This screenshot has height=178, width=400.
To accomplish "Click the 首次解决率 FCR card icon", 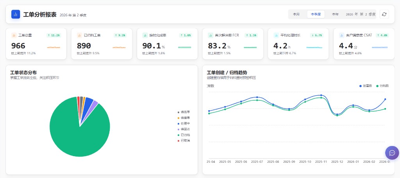I will (211, 35).
